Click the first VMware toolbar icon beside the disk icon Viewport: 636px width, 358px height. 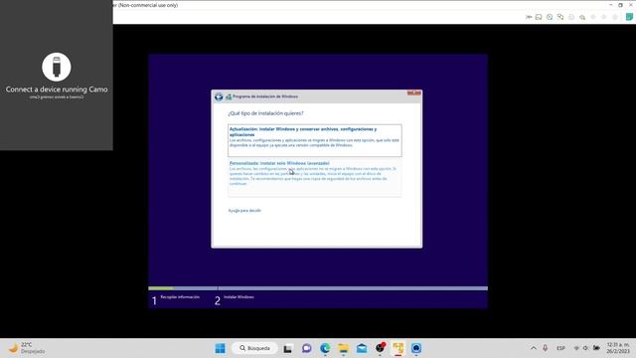tap(529, 17)
